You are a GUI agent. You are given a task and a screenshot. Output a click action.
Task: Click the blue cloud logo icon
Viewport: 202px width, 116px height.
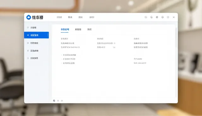point(29,17)
